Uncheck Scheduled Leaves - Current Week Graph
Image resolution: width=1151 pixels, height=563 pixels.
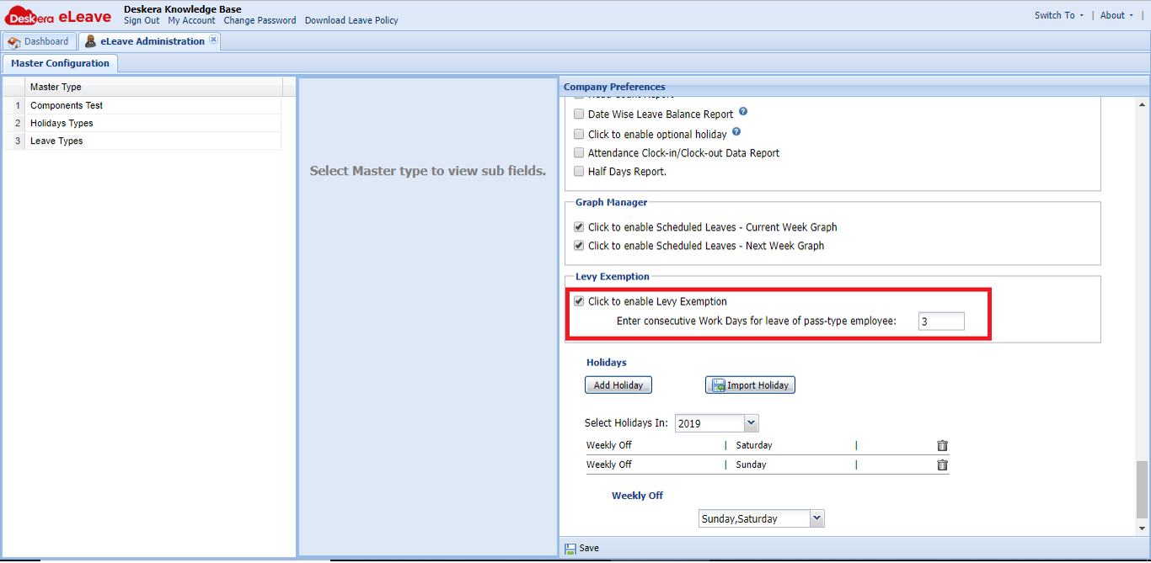click(x=579, y=226)
